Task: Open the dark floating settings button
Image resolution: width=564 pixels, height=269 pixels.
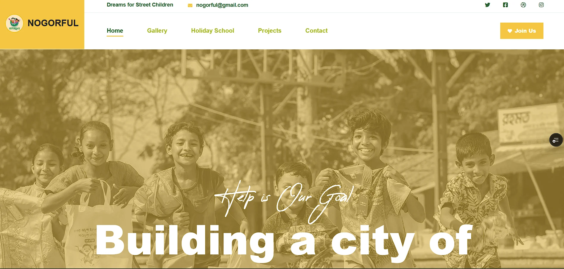Action: pos(556,140)
